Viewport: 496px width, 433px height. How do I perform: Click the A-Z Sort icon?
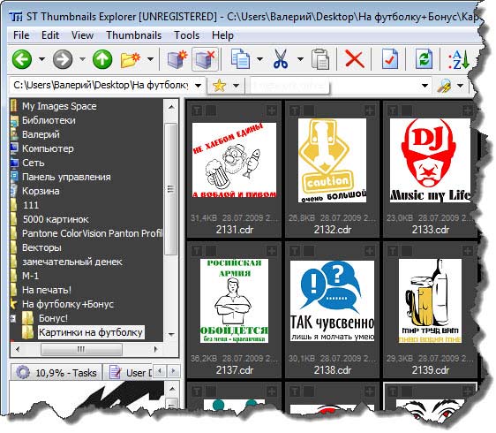click(x=458, y=59)
